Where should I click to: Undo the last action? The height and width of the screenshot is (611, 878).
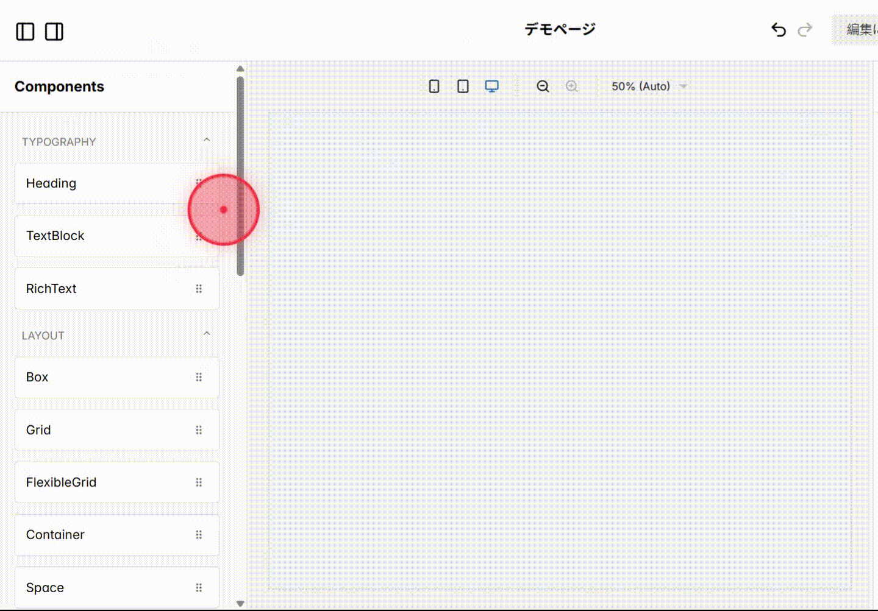pos(778,29)
